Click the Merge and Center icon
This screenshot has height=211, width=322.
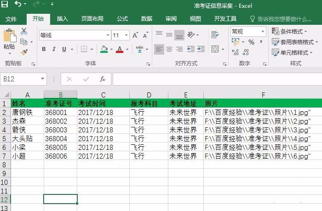215,49
